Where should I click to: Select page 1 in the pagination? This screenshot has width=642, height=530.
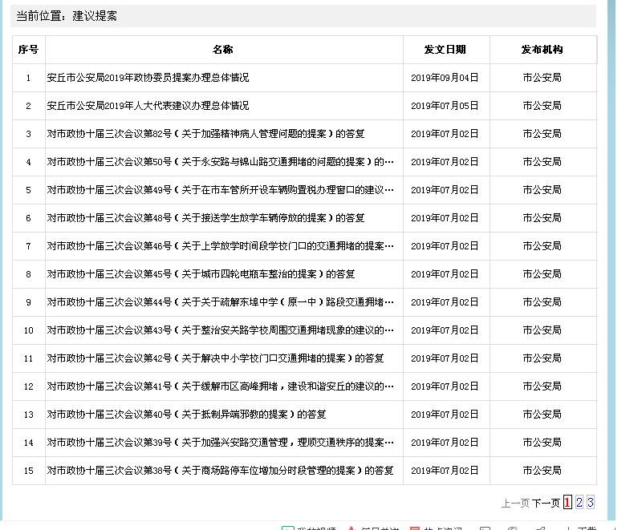pyautogui.click(x=567, y=502)
